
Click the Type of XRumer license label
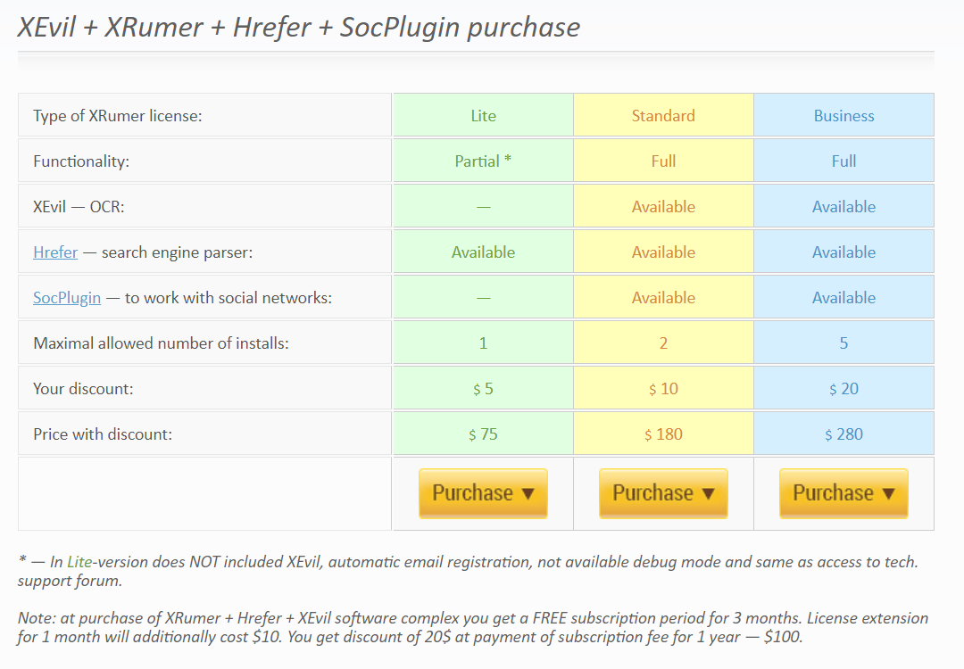click(x=118, y=115)
